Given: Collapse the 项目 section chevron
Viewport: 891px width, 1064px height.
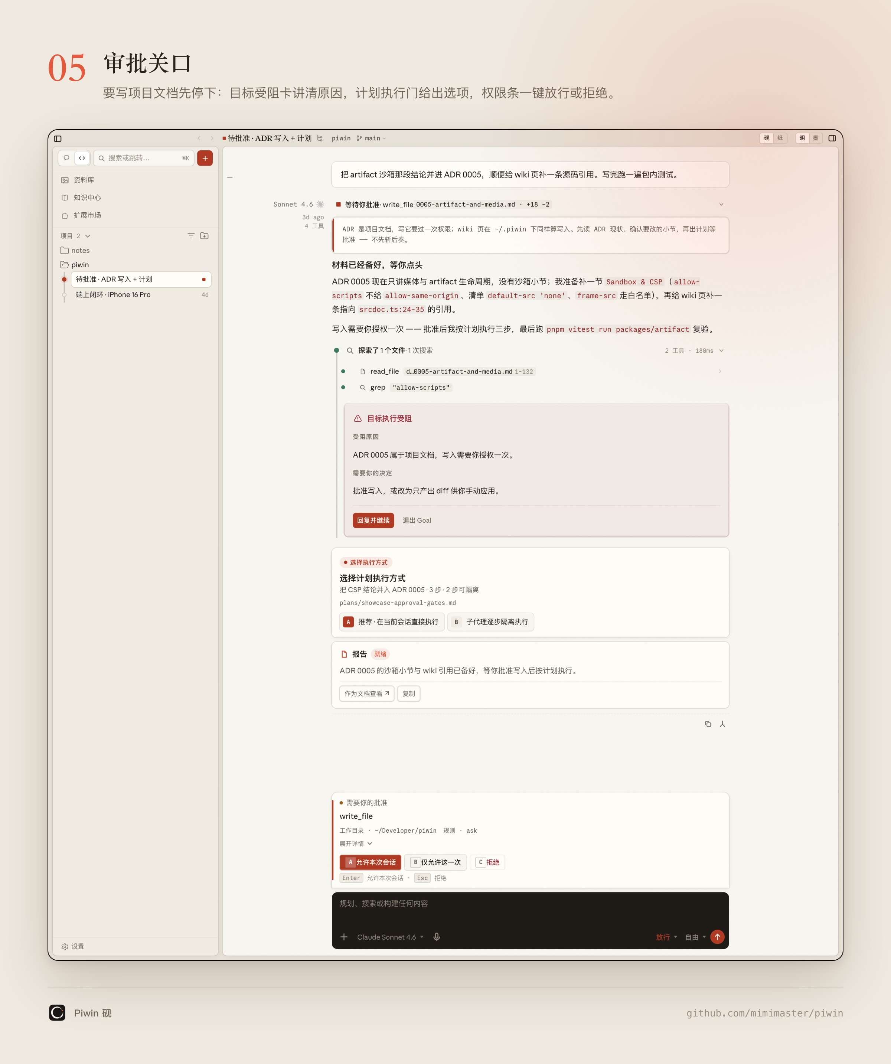Looking at the screenshot, I should [x=88, y=236].
